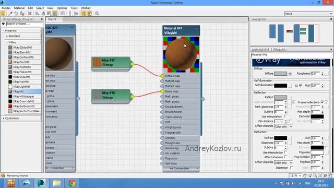Open the Utilities menu
This screenshot has width=334, height=188.
(x=86, y=8)
